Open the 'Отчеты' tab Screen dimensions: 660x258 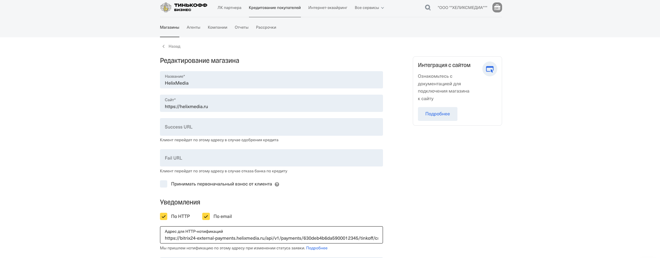(x=241, y=27)
